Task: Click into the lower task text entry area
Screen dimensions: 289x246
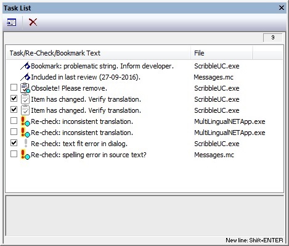Action: click(144, 215)
